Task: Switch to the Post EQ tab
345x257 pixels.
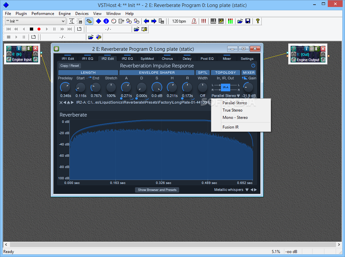Action: tap(207, 58)
